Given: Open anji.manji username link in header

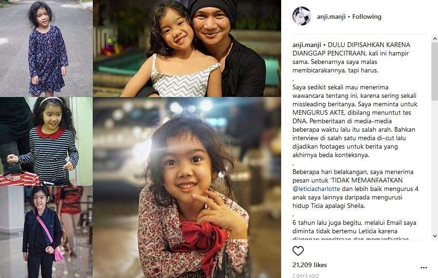Looking at the screenshot, I should [x=331, y=17].
